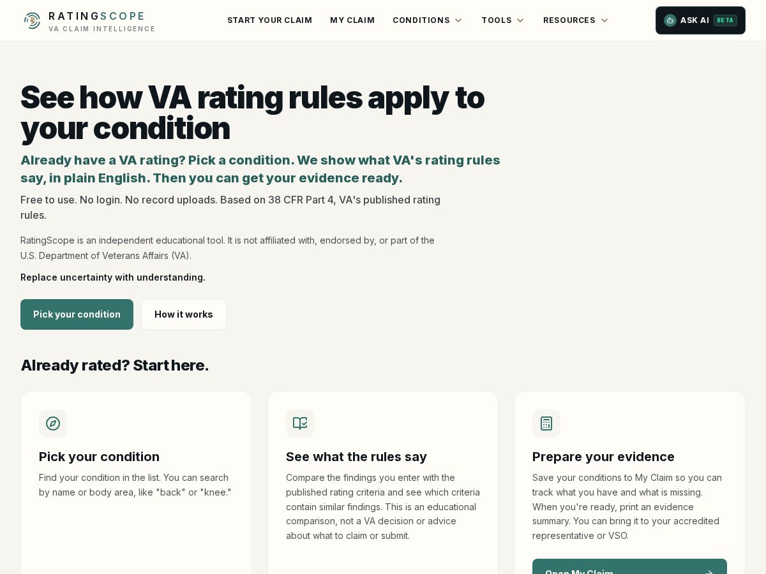766x574 pixels.
Task: Click the See what the rules say title
Action: [356, 457]
